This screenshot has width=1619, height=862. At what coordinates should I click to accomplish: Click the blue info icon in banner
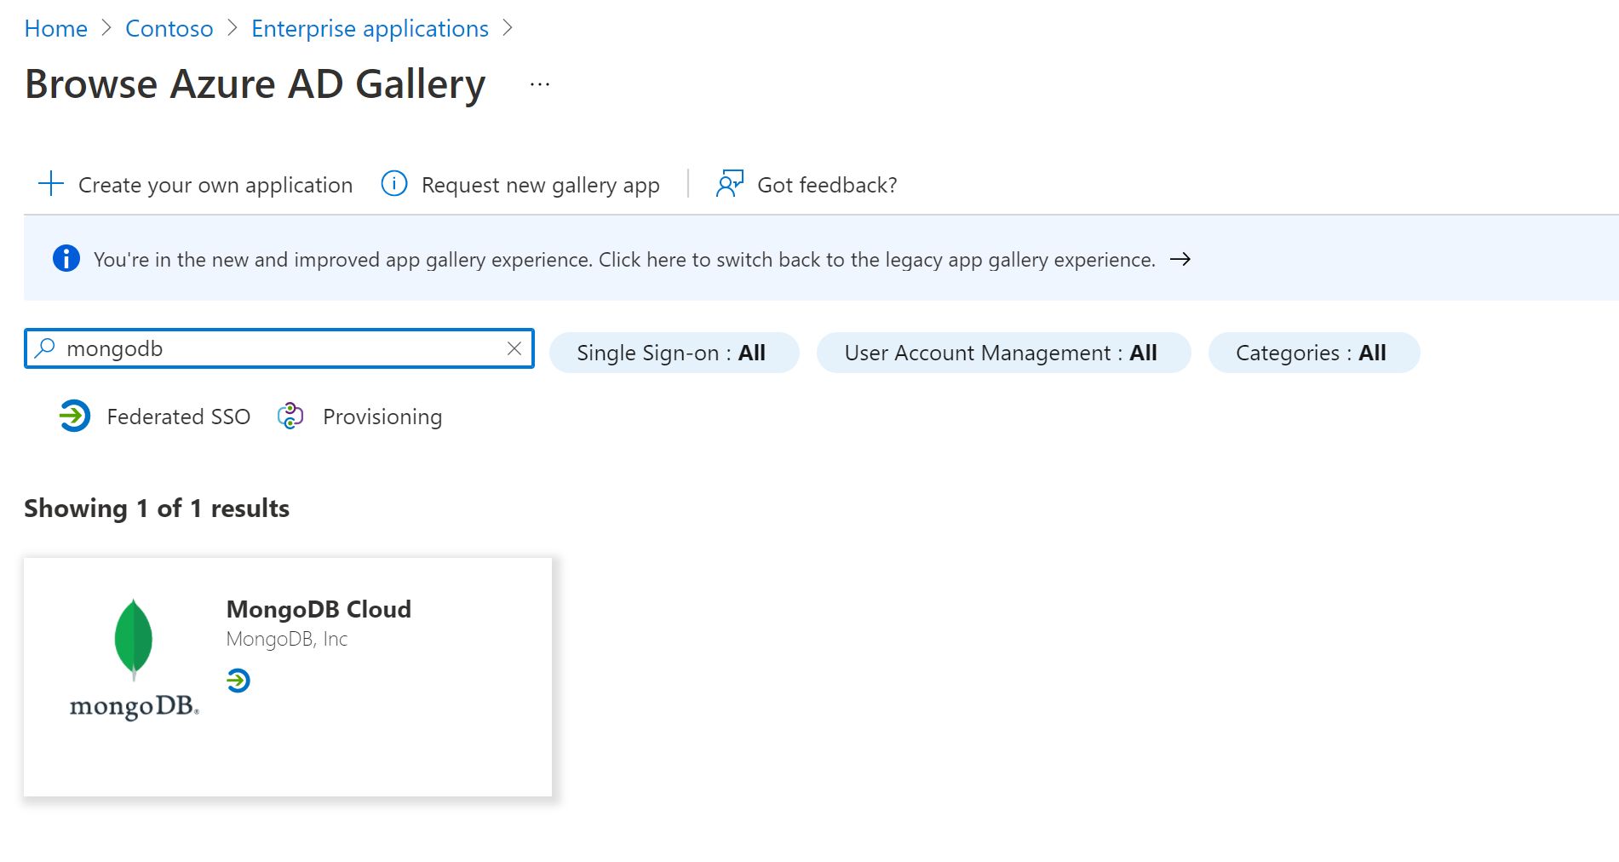(66, 258)
